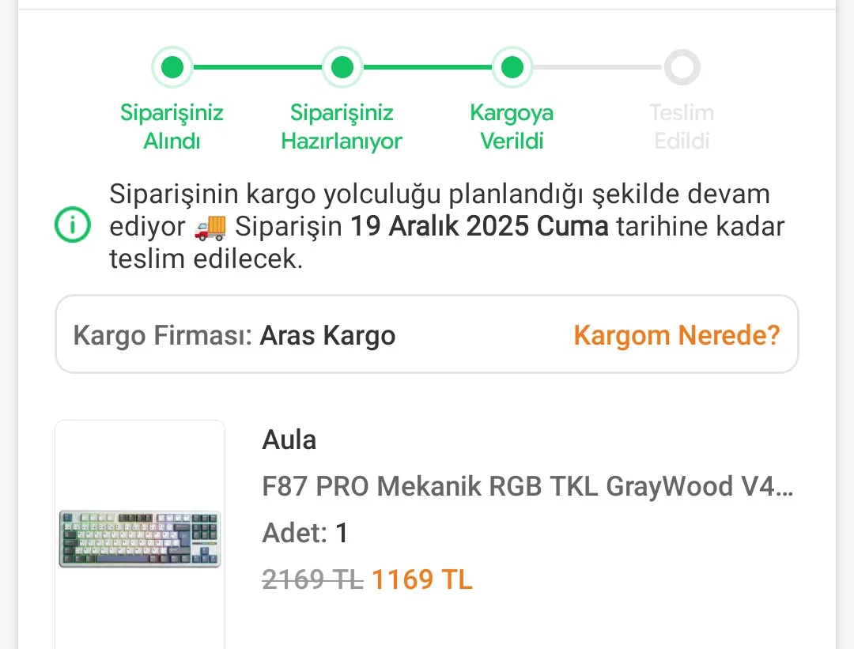Tap the Kargoya Verildi step label
This screenshot has width=854, height=649.
point(512,126)
